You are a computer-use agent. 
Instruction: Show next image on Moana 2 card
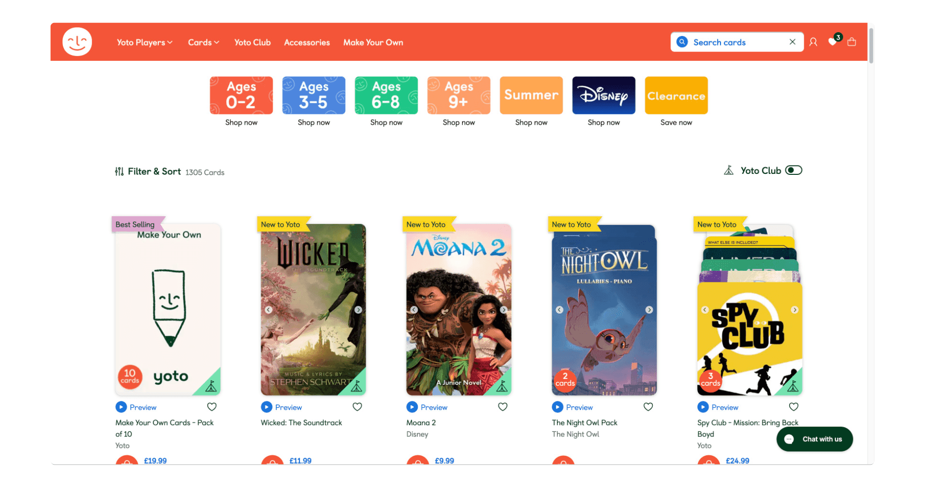click(503, 310)
